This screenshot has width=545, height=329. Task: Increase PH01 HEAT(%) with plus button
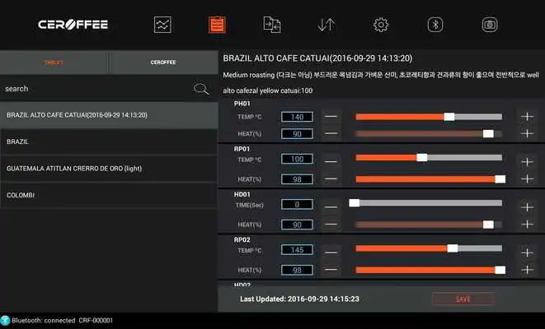point(528,133)
